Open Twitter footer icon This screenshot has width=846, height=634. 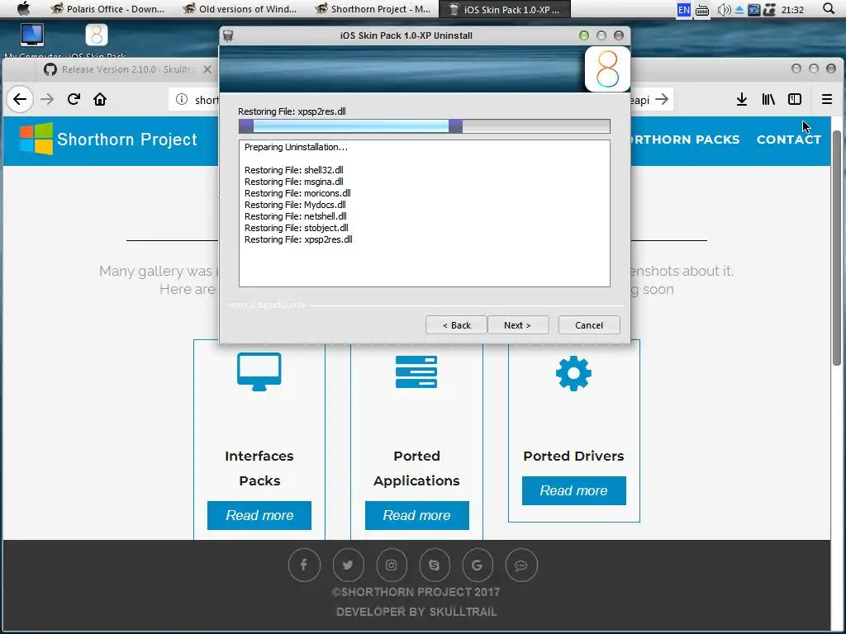tap(348, 565)
